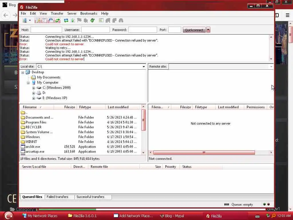Screen dimensions: 293x220
Task: Switch to Blog - Mypal taskbar button
Action: click(x=172, y=216)
